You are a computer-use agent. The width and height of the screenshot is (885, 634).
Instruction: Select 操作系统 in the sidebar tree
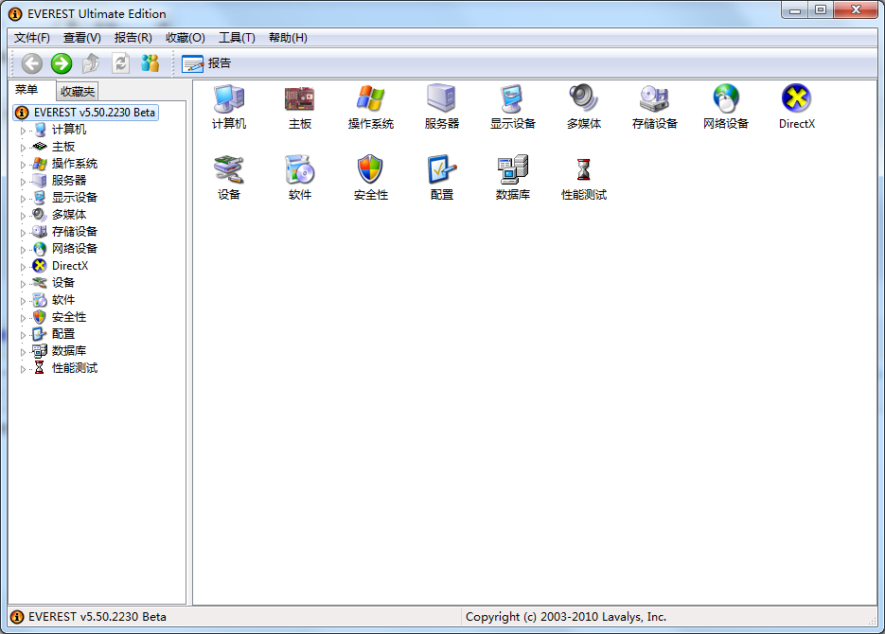74,164
